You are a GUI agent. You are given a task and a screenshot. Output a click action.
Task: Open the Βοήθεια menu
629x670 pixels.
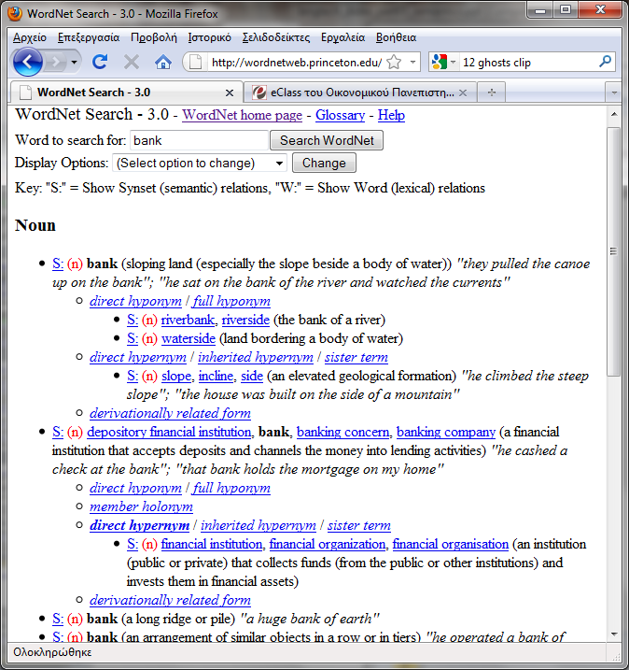(396, 37)
